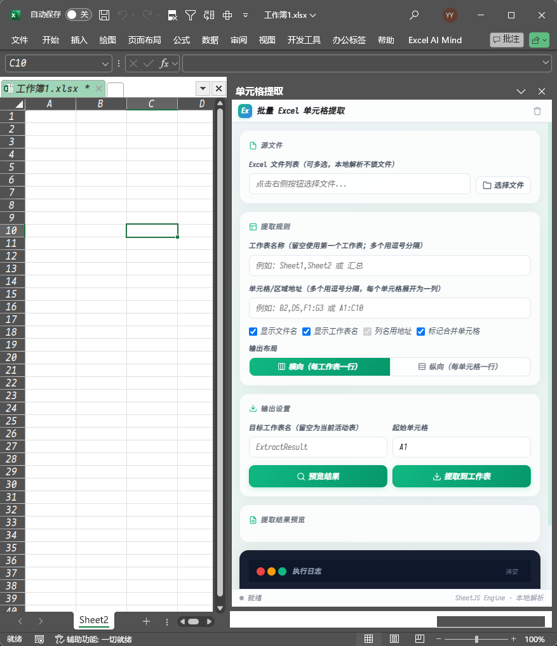Select 纵向 (每单元格一行) layout
This screenshot has width=557, height=646.
point(460,367)
